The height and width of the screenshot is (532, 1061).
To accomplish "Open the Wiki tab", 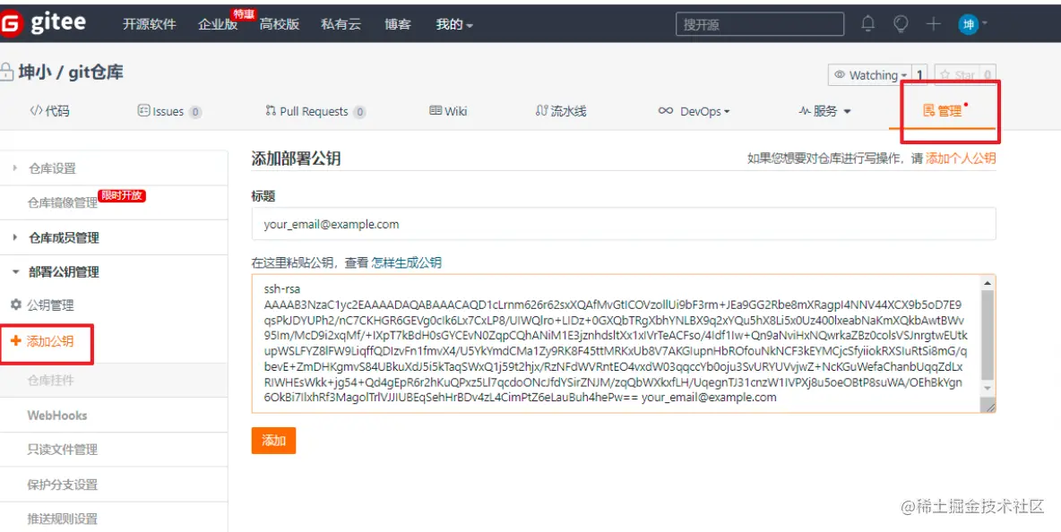I will (448, 112).
